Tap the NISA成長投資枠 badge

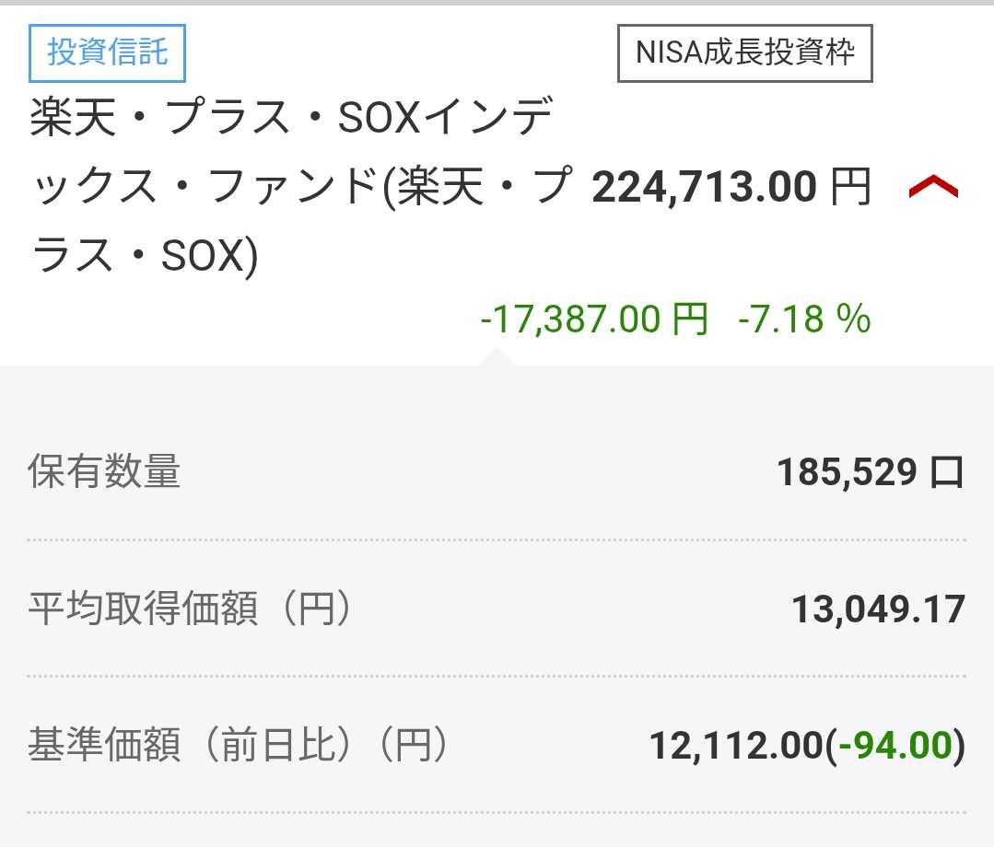tap(744, 53)
